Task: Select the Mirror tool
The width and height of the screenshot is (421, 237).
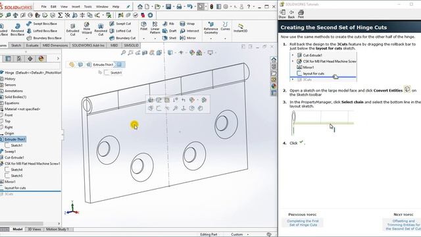Action: point(187,38)
